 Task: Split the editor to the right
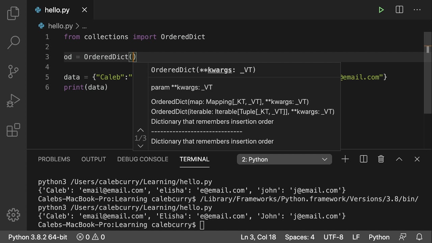(x=399, y=10)
